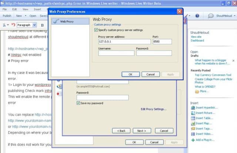Click the Edit Proxy Settings link
Viewport: 237px width, 153px height.
click(x=154, y=109)
